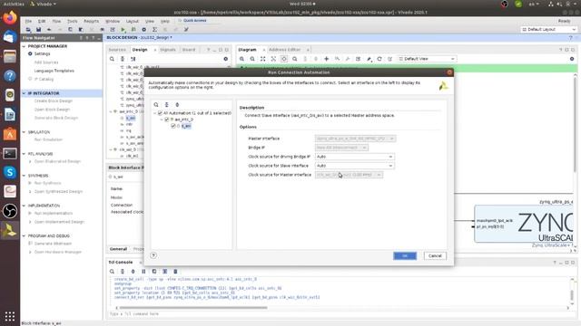Open help in the automation dialog
The width and height of the screenshot is (581, 326).
(x=153, y=255)
